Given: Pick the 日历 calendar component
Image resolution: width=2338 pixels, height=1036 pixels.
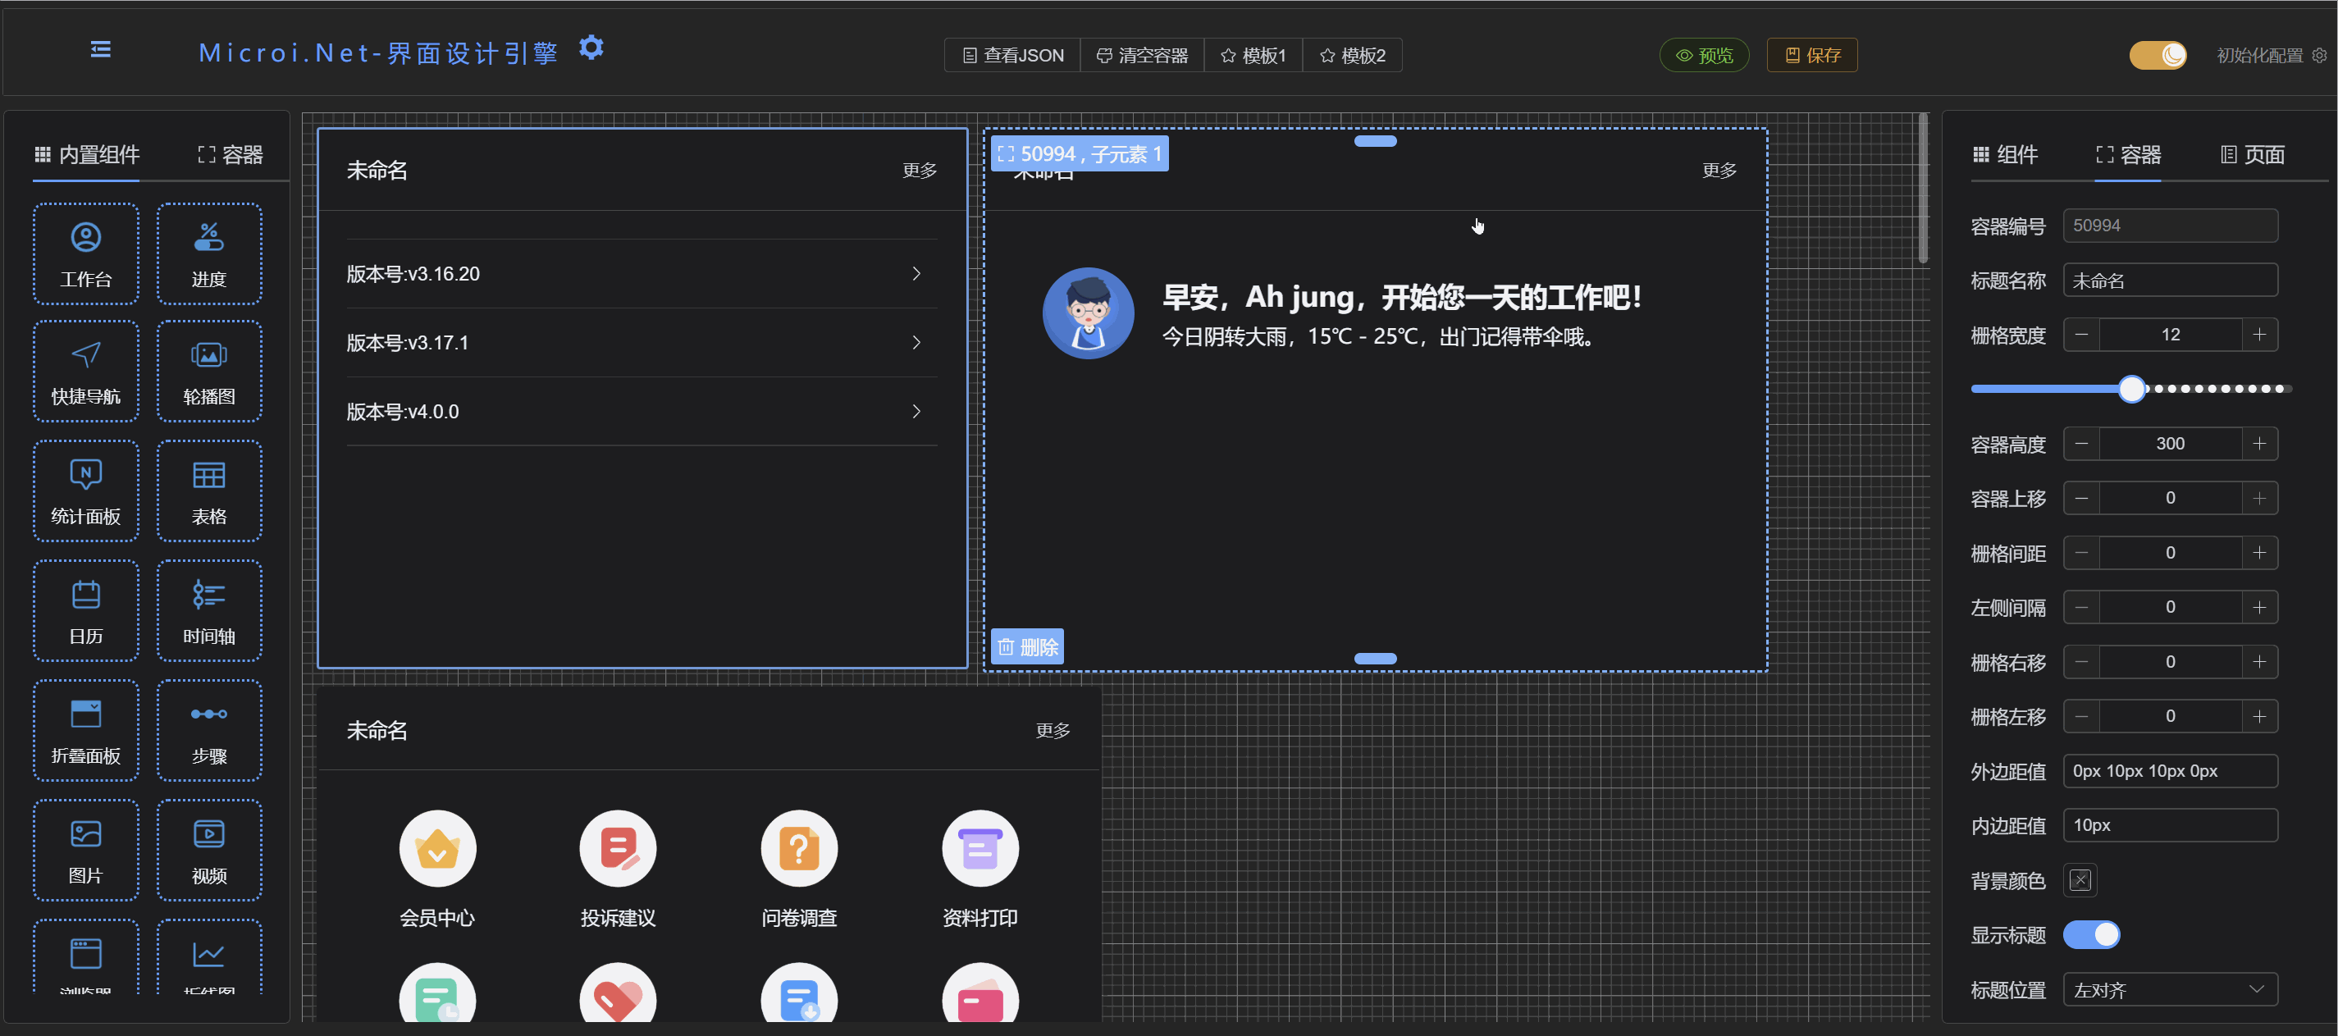Looking at the screenshot, I should click(x=85, y=609).
